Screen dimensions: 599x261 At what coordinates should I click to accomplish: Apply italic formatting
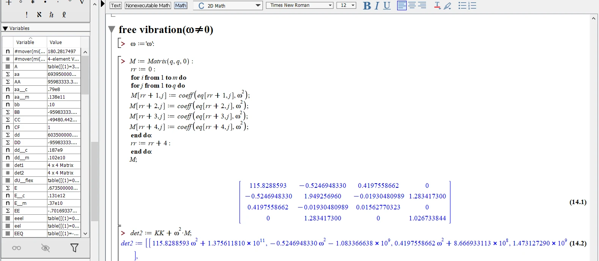[x=377, y=6]
